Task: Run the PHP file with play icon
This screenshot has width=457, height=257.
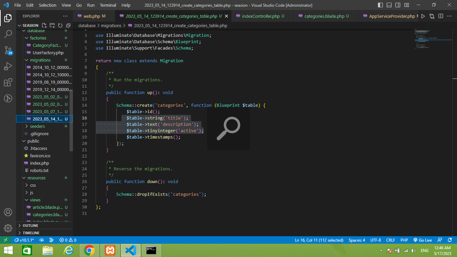Action: point(423,16)
